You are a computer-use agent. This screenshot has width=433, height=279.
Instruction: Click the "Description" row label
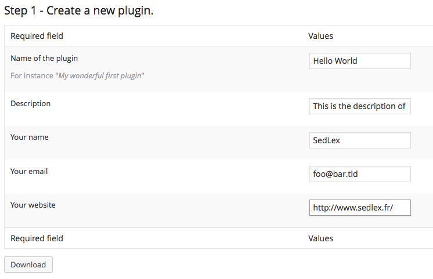30,104
